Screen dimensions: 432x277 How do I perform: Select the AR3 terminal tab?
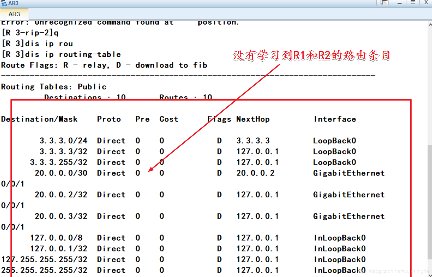(14, 14)
